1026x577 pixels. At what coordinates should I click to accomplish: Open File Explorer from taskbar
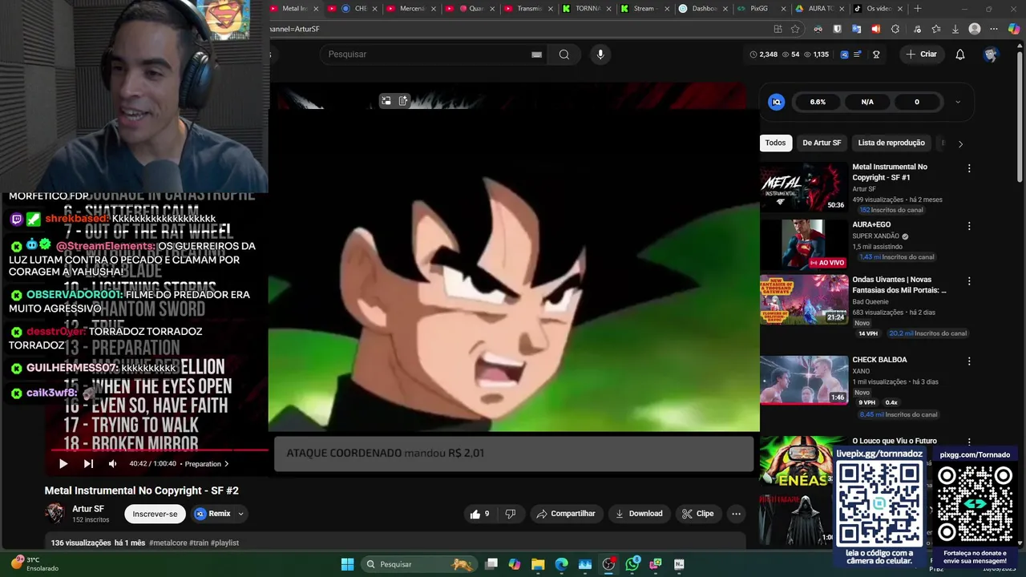538,564
